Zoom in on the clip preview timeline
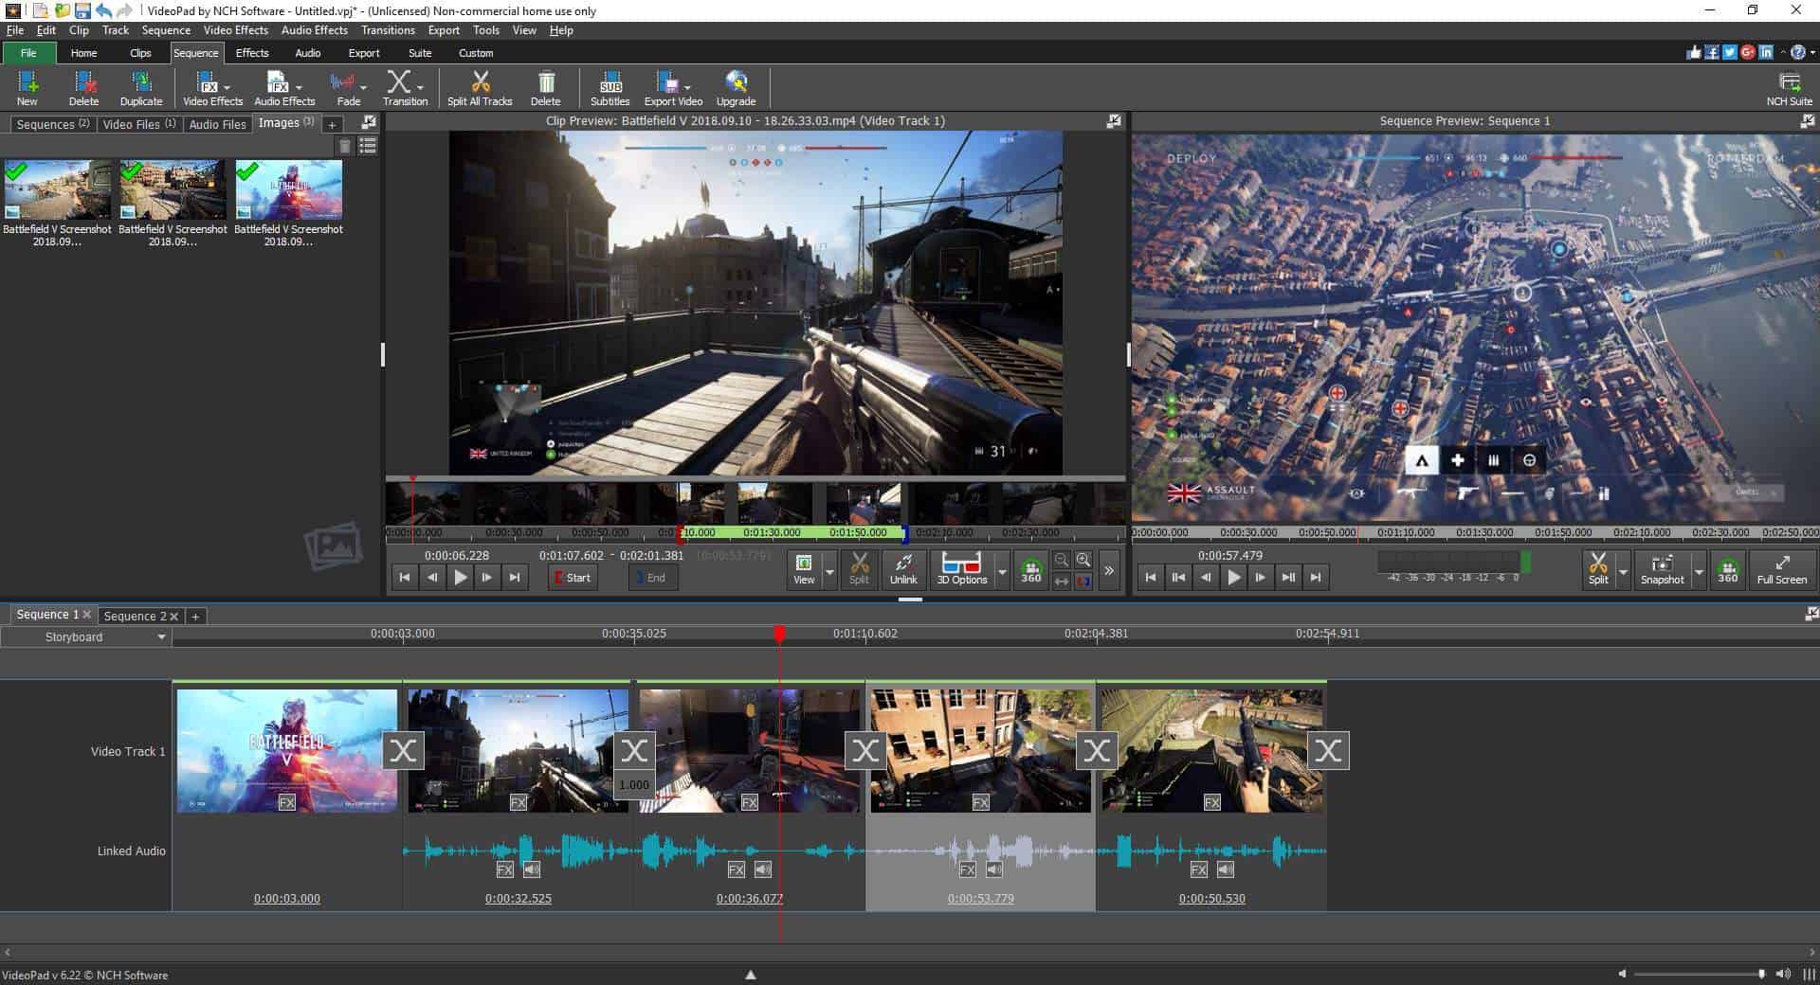The width and height of the screenshot is (1820, 985). coord(1083,560)
